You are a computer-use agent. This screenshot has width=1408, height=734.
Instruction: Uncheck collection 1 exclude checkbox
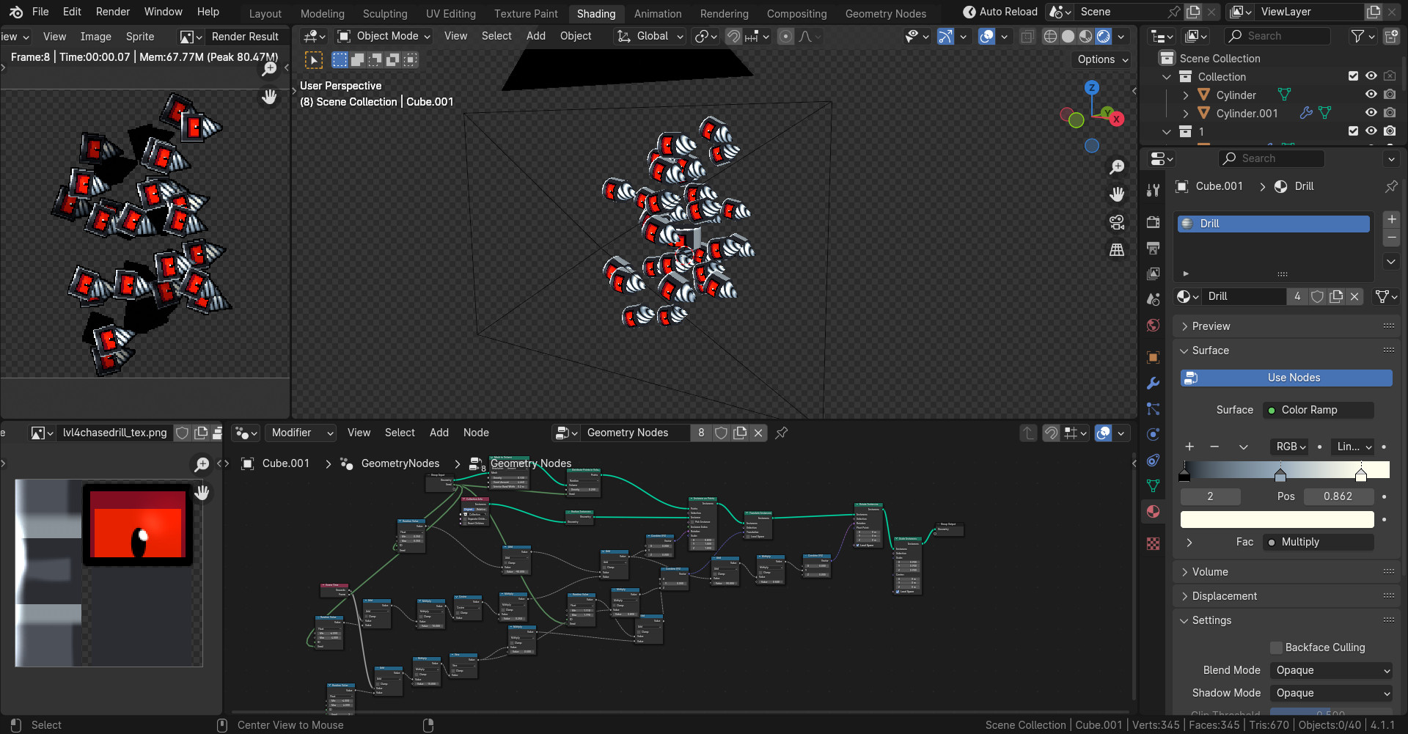pos(1353,131)
